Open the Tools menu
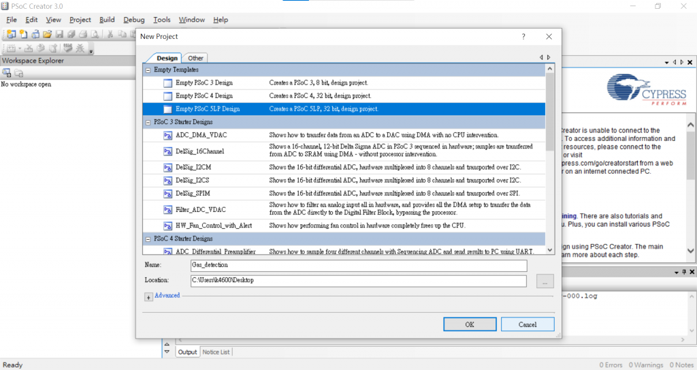This screenshot has width=697, height=370. pos(162,20)
